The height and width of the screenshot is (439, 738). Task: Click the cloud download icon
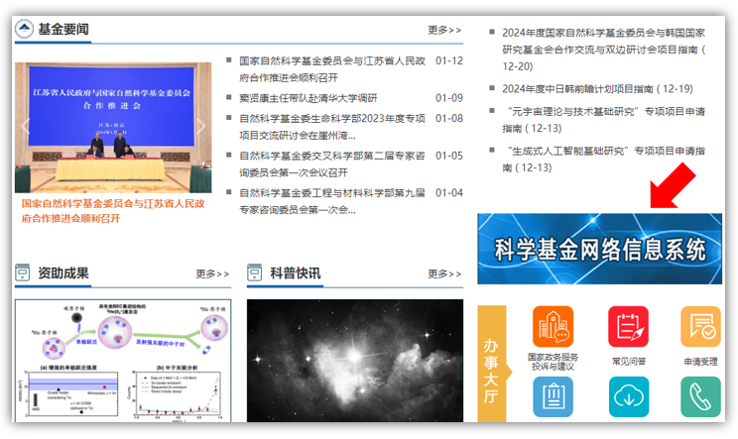point(628,397)
